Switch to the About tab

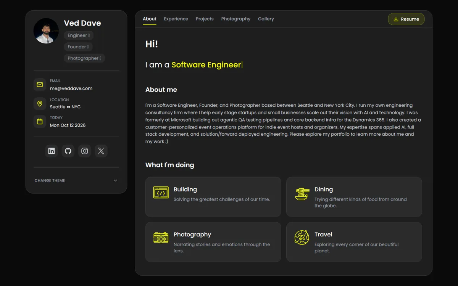tap(150, 19)
